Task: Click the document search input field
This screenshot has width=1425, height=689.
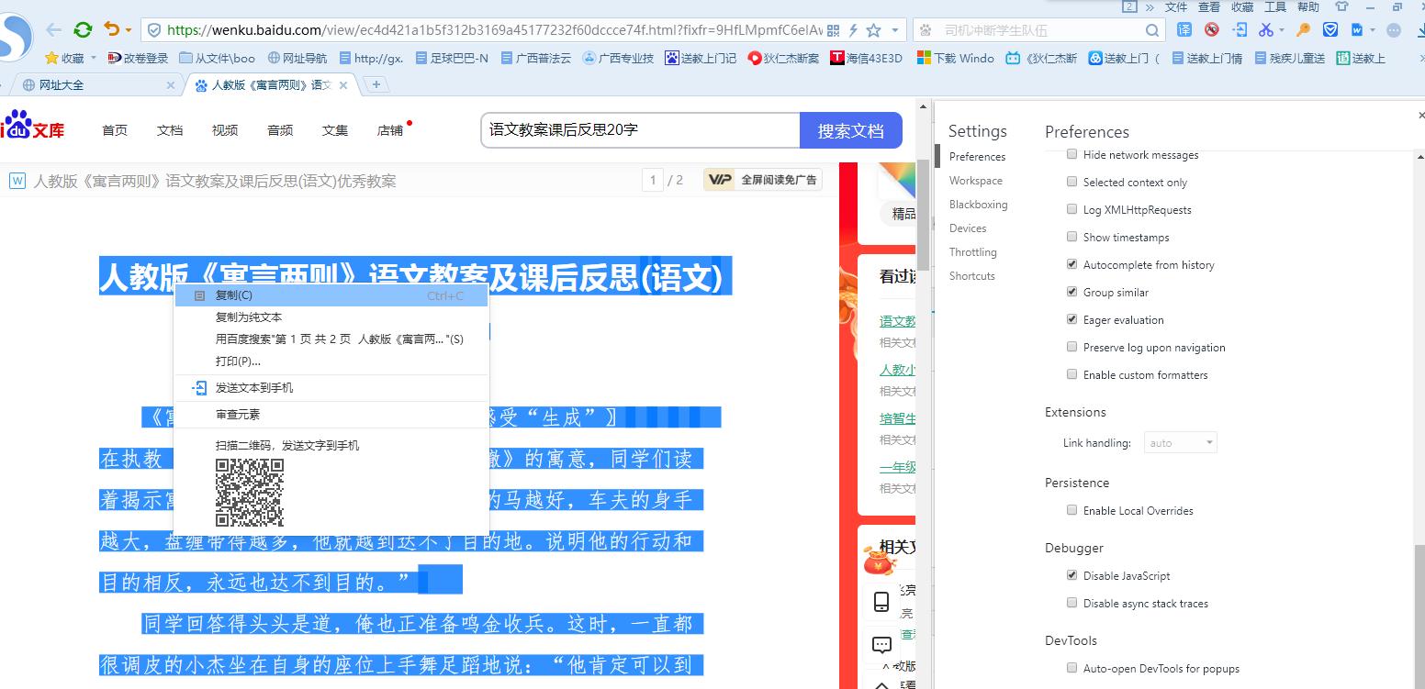Action: tap(639, 129)
